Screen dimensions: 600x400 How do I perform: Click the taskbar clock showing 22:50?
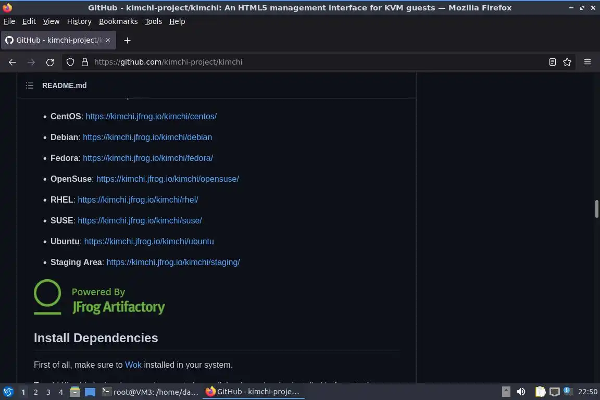click(587, 392)
